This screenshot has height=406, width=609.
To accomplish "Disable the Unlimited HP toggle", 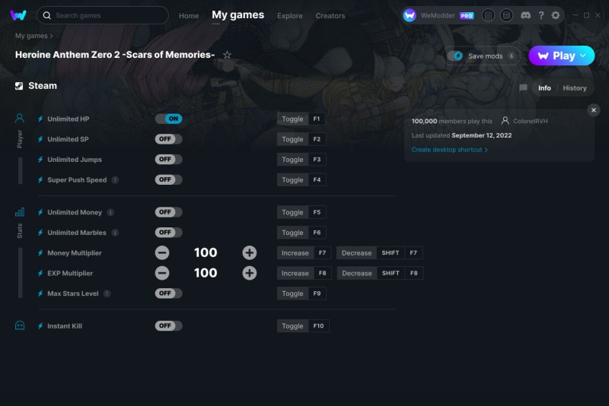I will click(x=168, y=119).
